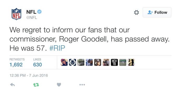Click the blue verified badge
Screen dimensions: 182x93
point(39,12)
